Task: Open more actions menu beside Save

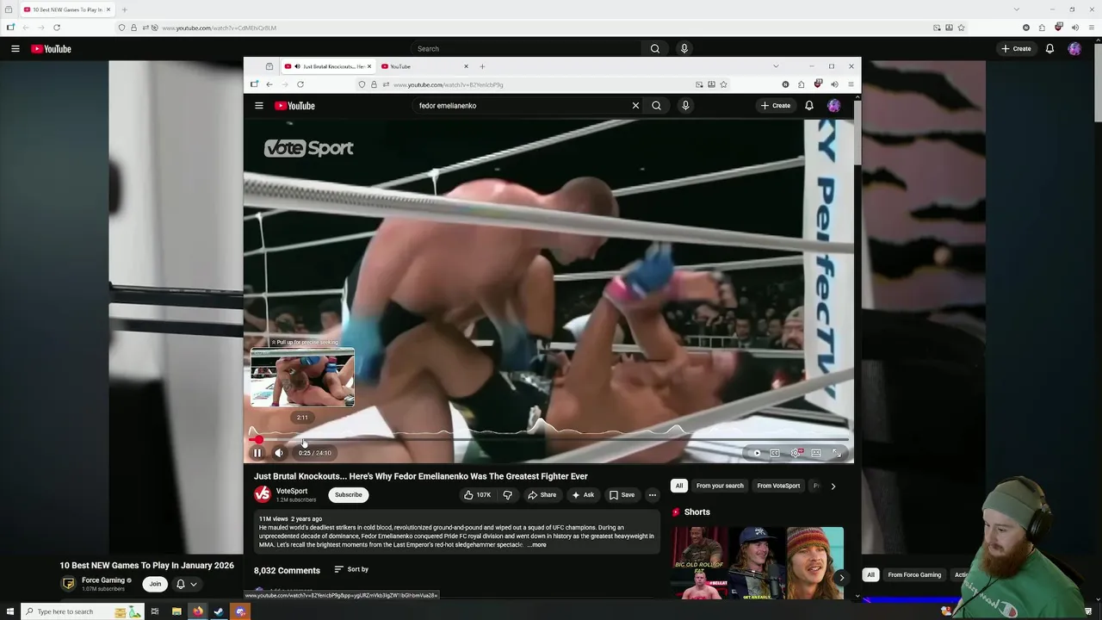Action: (x=653, y=495)
